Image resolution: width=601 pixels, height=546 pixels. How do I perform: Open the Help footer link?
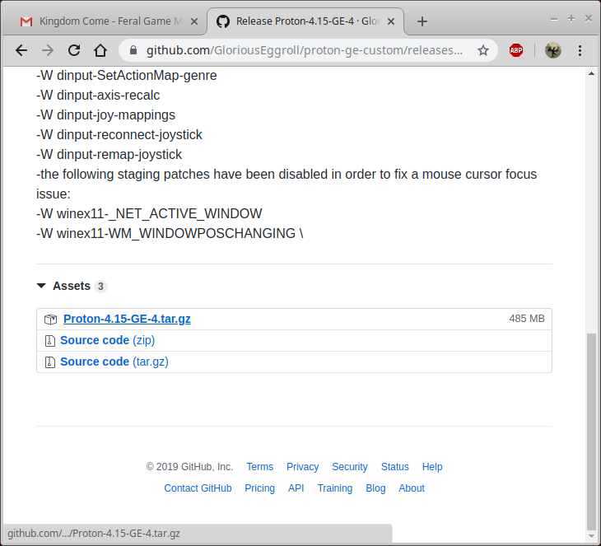pos(432,467)
